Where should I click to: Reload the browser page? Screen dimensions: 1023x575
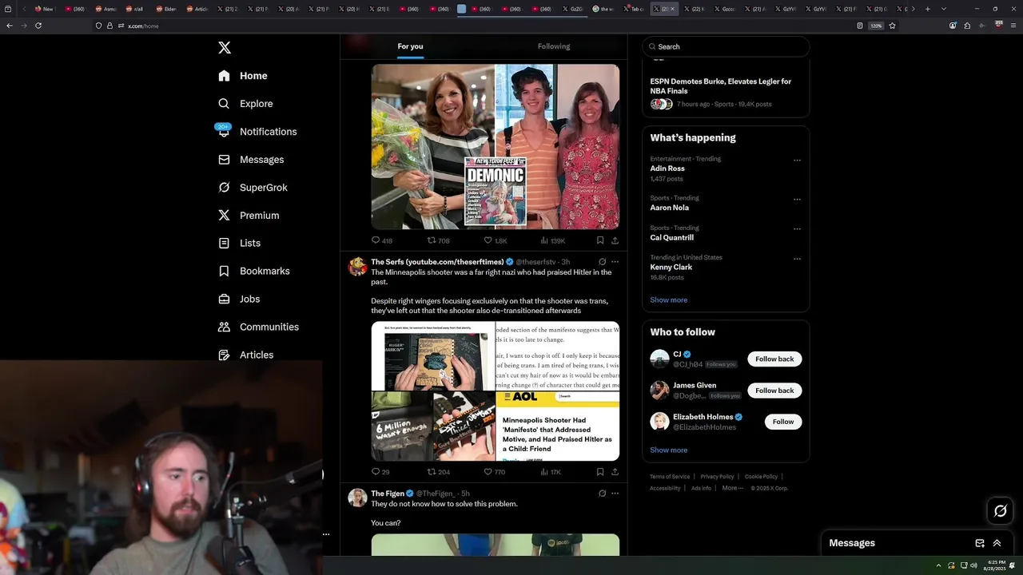[38, 26]
